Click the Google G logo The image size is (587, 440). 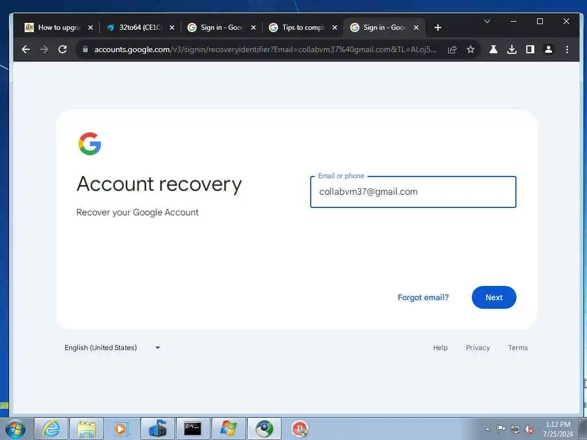(x=90, y=144)
